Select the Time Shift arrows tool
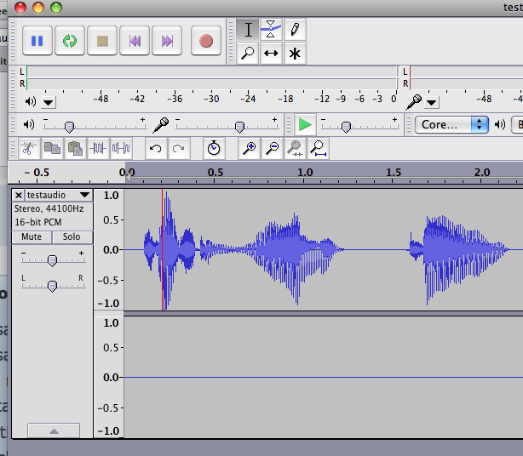This screenshot has width=523, height=456. [x=271, y=53]
